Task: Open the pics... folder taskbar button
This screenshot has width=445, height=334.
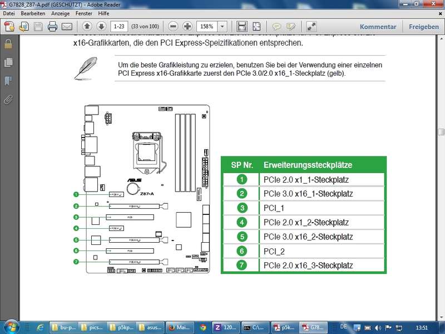Action: [93, 327]
